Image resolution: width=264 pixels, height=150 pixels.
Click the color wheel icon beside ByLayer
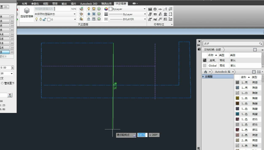tap(106, 9)
